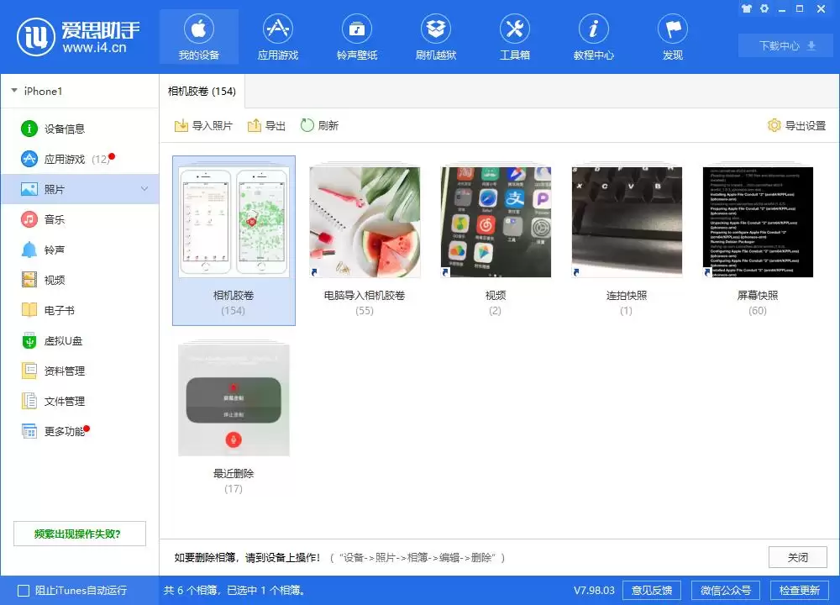The height and width of the screenshot is (605, 840).
Task: Select 音乐 in the sidebar
Action: pos(79,219)
